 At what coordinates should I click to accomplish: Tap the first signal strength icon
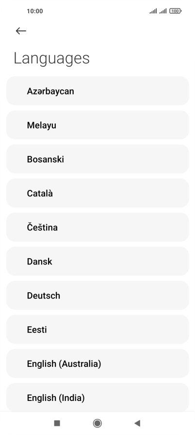[153, 11]
